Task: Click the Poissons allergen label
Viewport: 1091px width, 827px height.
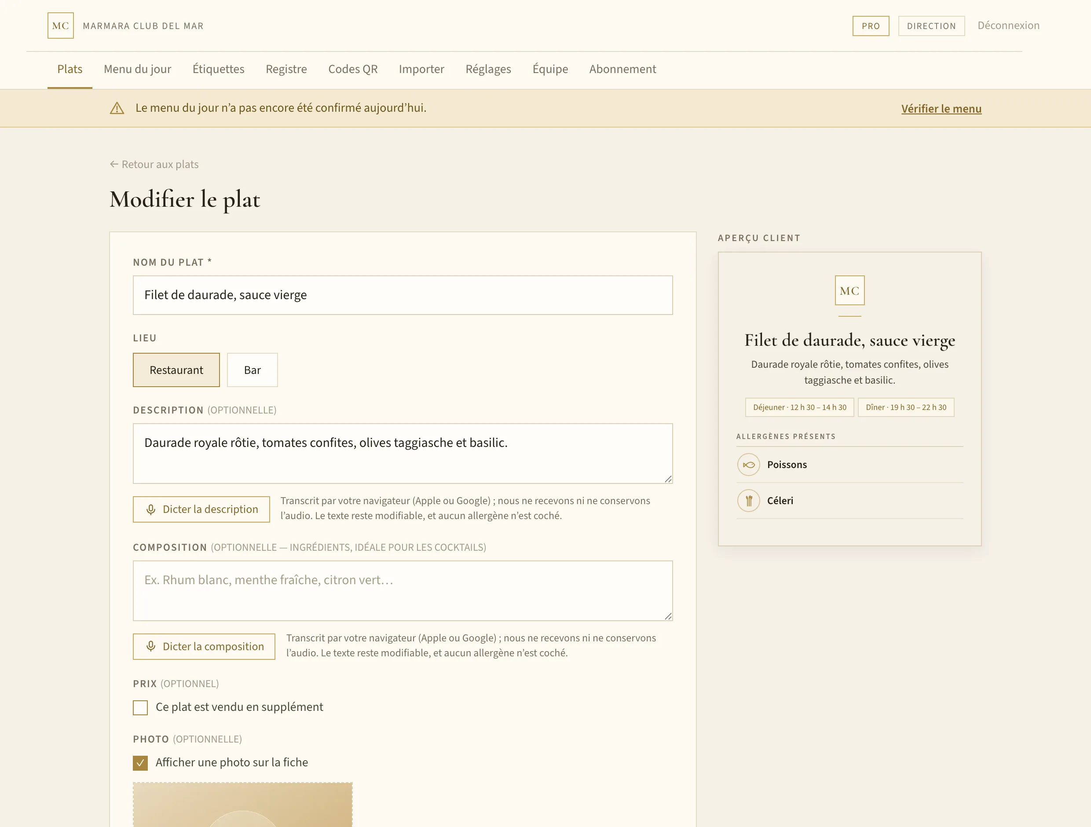Action: (x=787, y=465)
